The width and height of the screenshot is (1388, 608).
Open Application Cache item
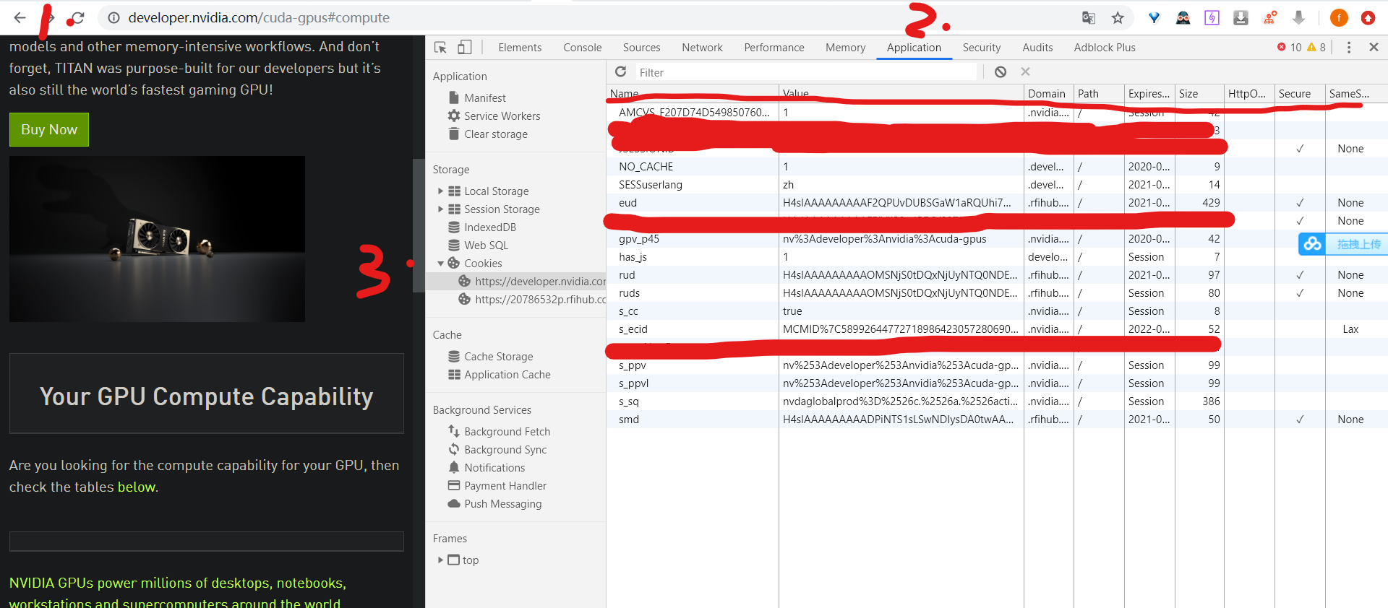(x=507, y=375)
